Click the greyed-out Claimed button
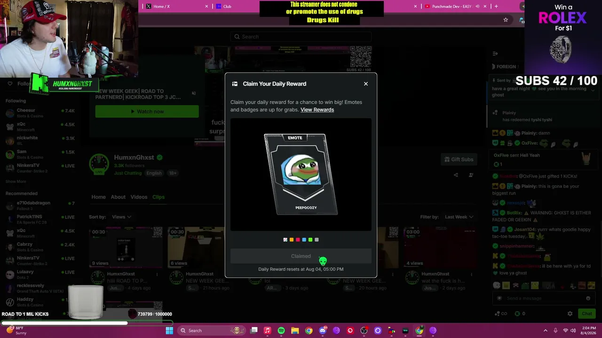Screen dimensions: 602x338 click(301, 256)
